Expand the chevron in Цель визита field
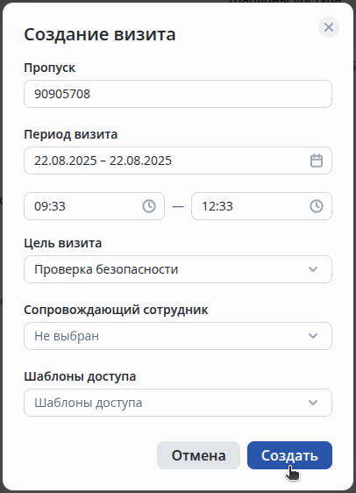This screenshot has height=493, width=356. click(313, 269)
